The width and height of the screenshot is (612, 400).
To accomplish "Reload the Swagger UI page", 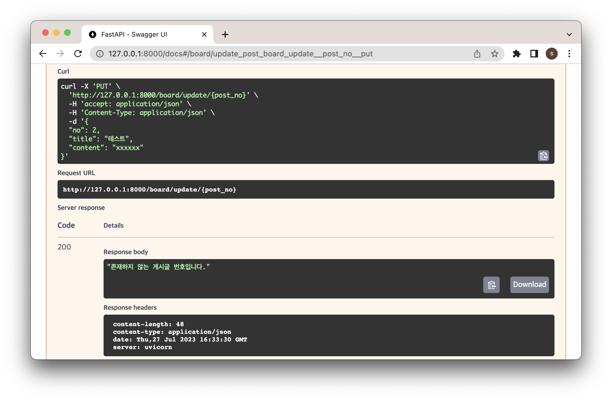I will click(78, 54).
